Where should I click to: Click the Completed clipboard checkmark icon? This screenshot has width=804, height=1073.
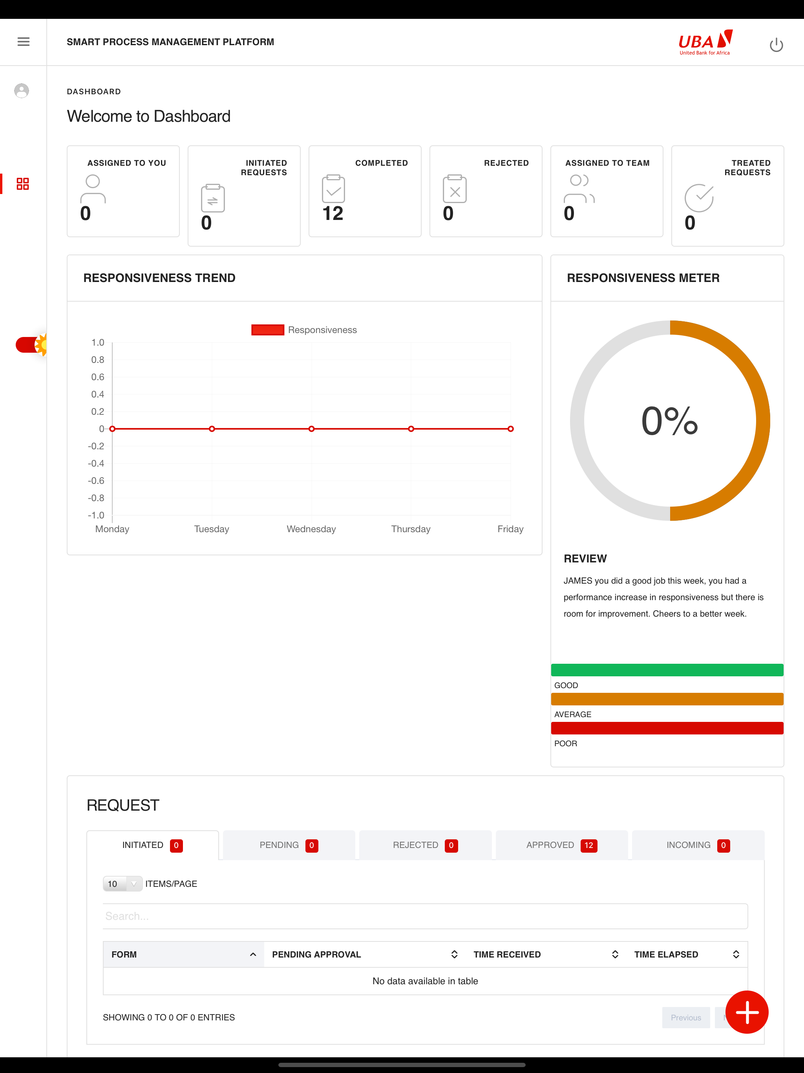pyautogui.click(x=333, y=189)
